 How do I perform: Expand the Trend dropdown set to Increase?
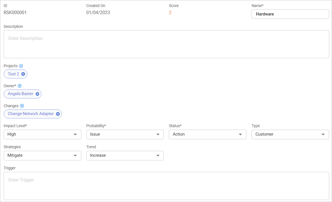125,156
